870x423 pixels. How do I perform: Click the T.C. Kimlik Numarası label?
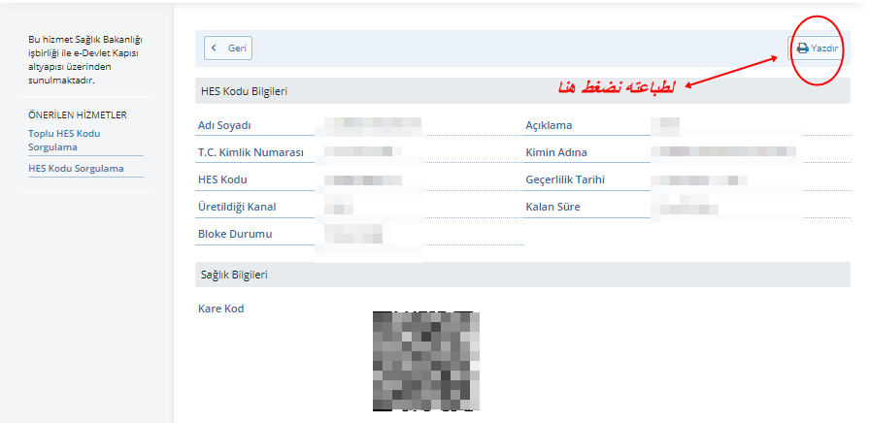coord(251,152)
